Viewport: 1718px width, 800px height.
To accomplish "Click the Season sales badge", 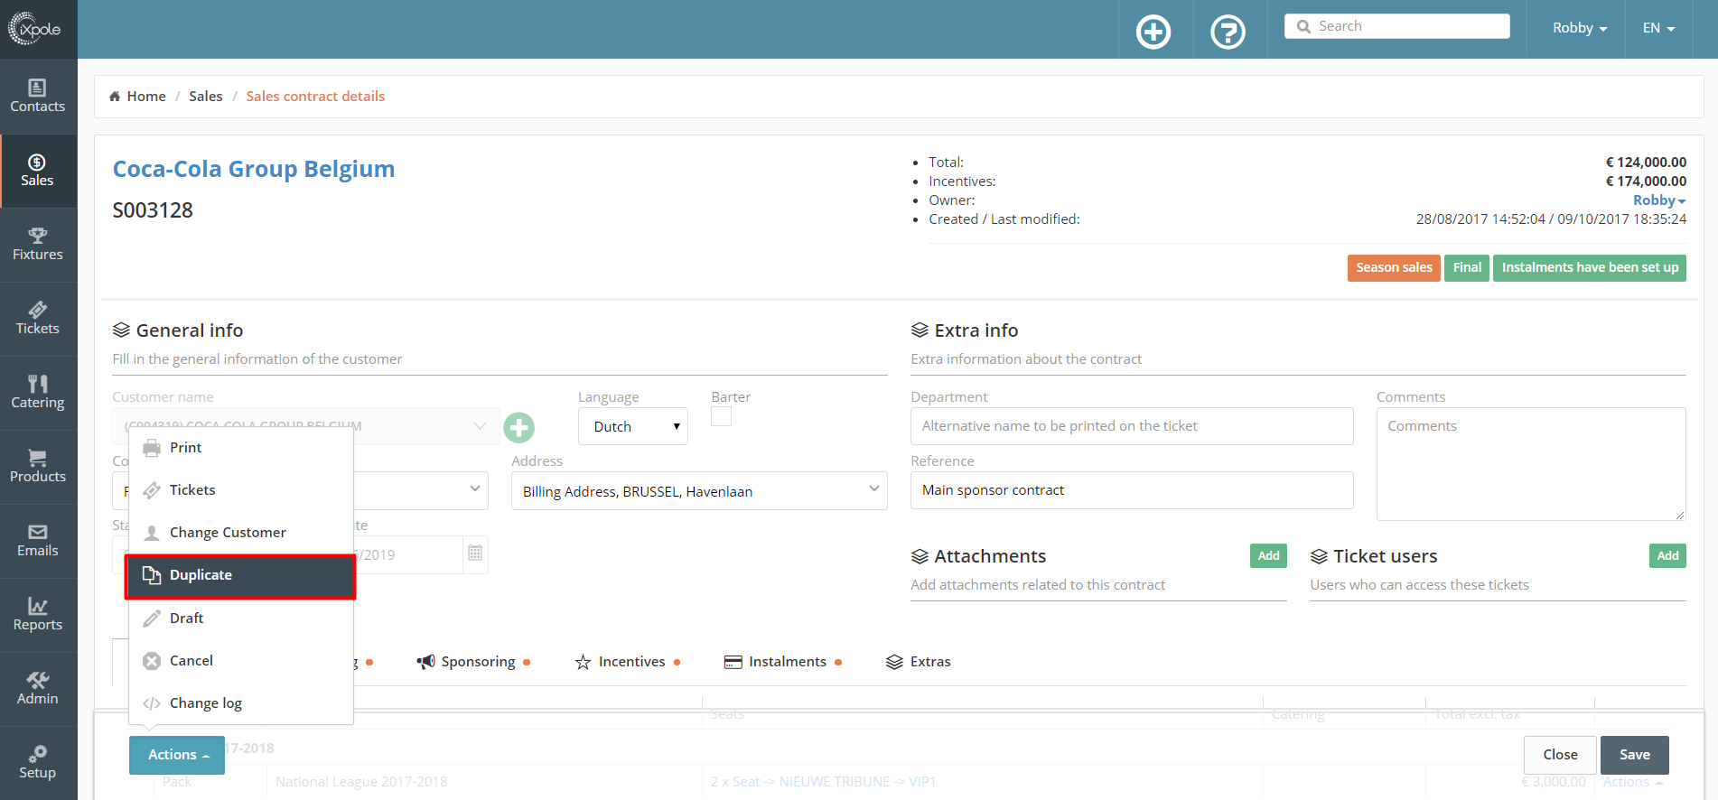I will tap(1394, 268).
